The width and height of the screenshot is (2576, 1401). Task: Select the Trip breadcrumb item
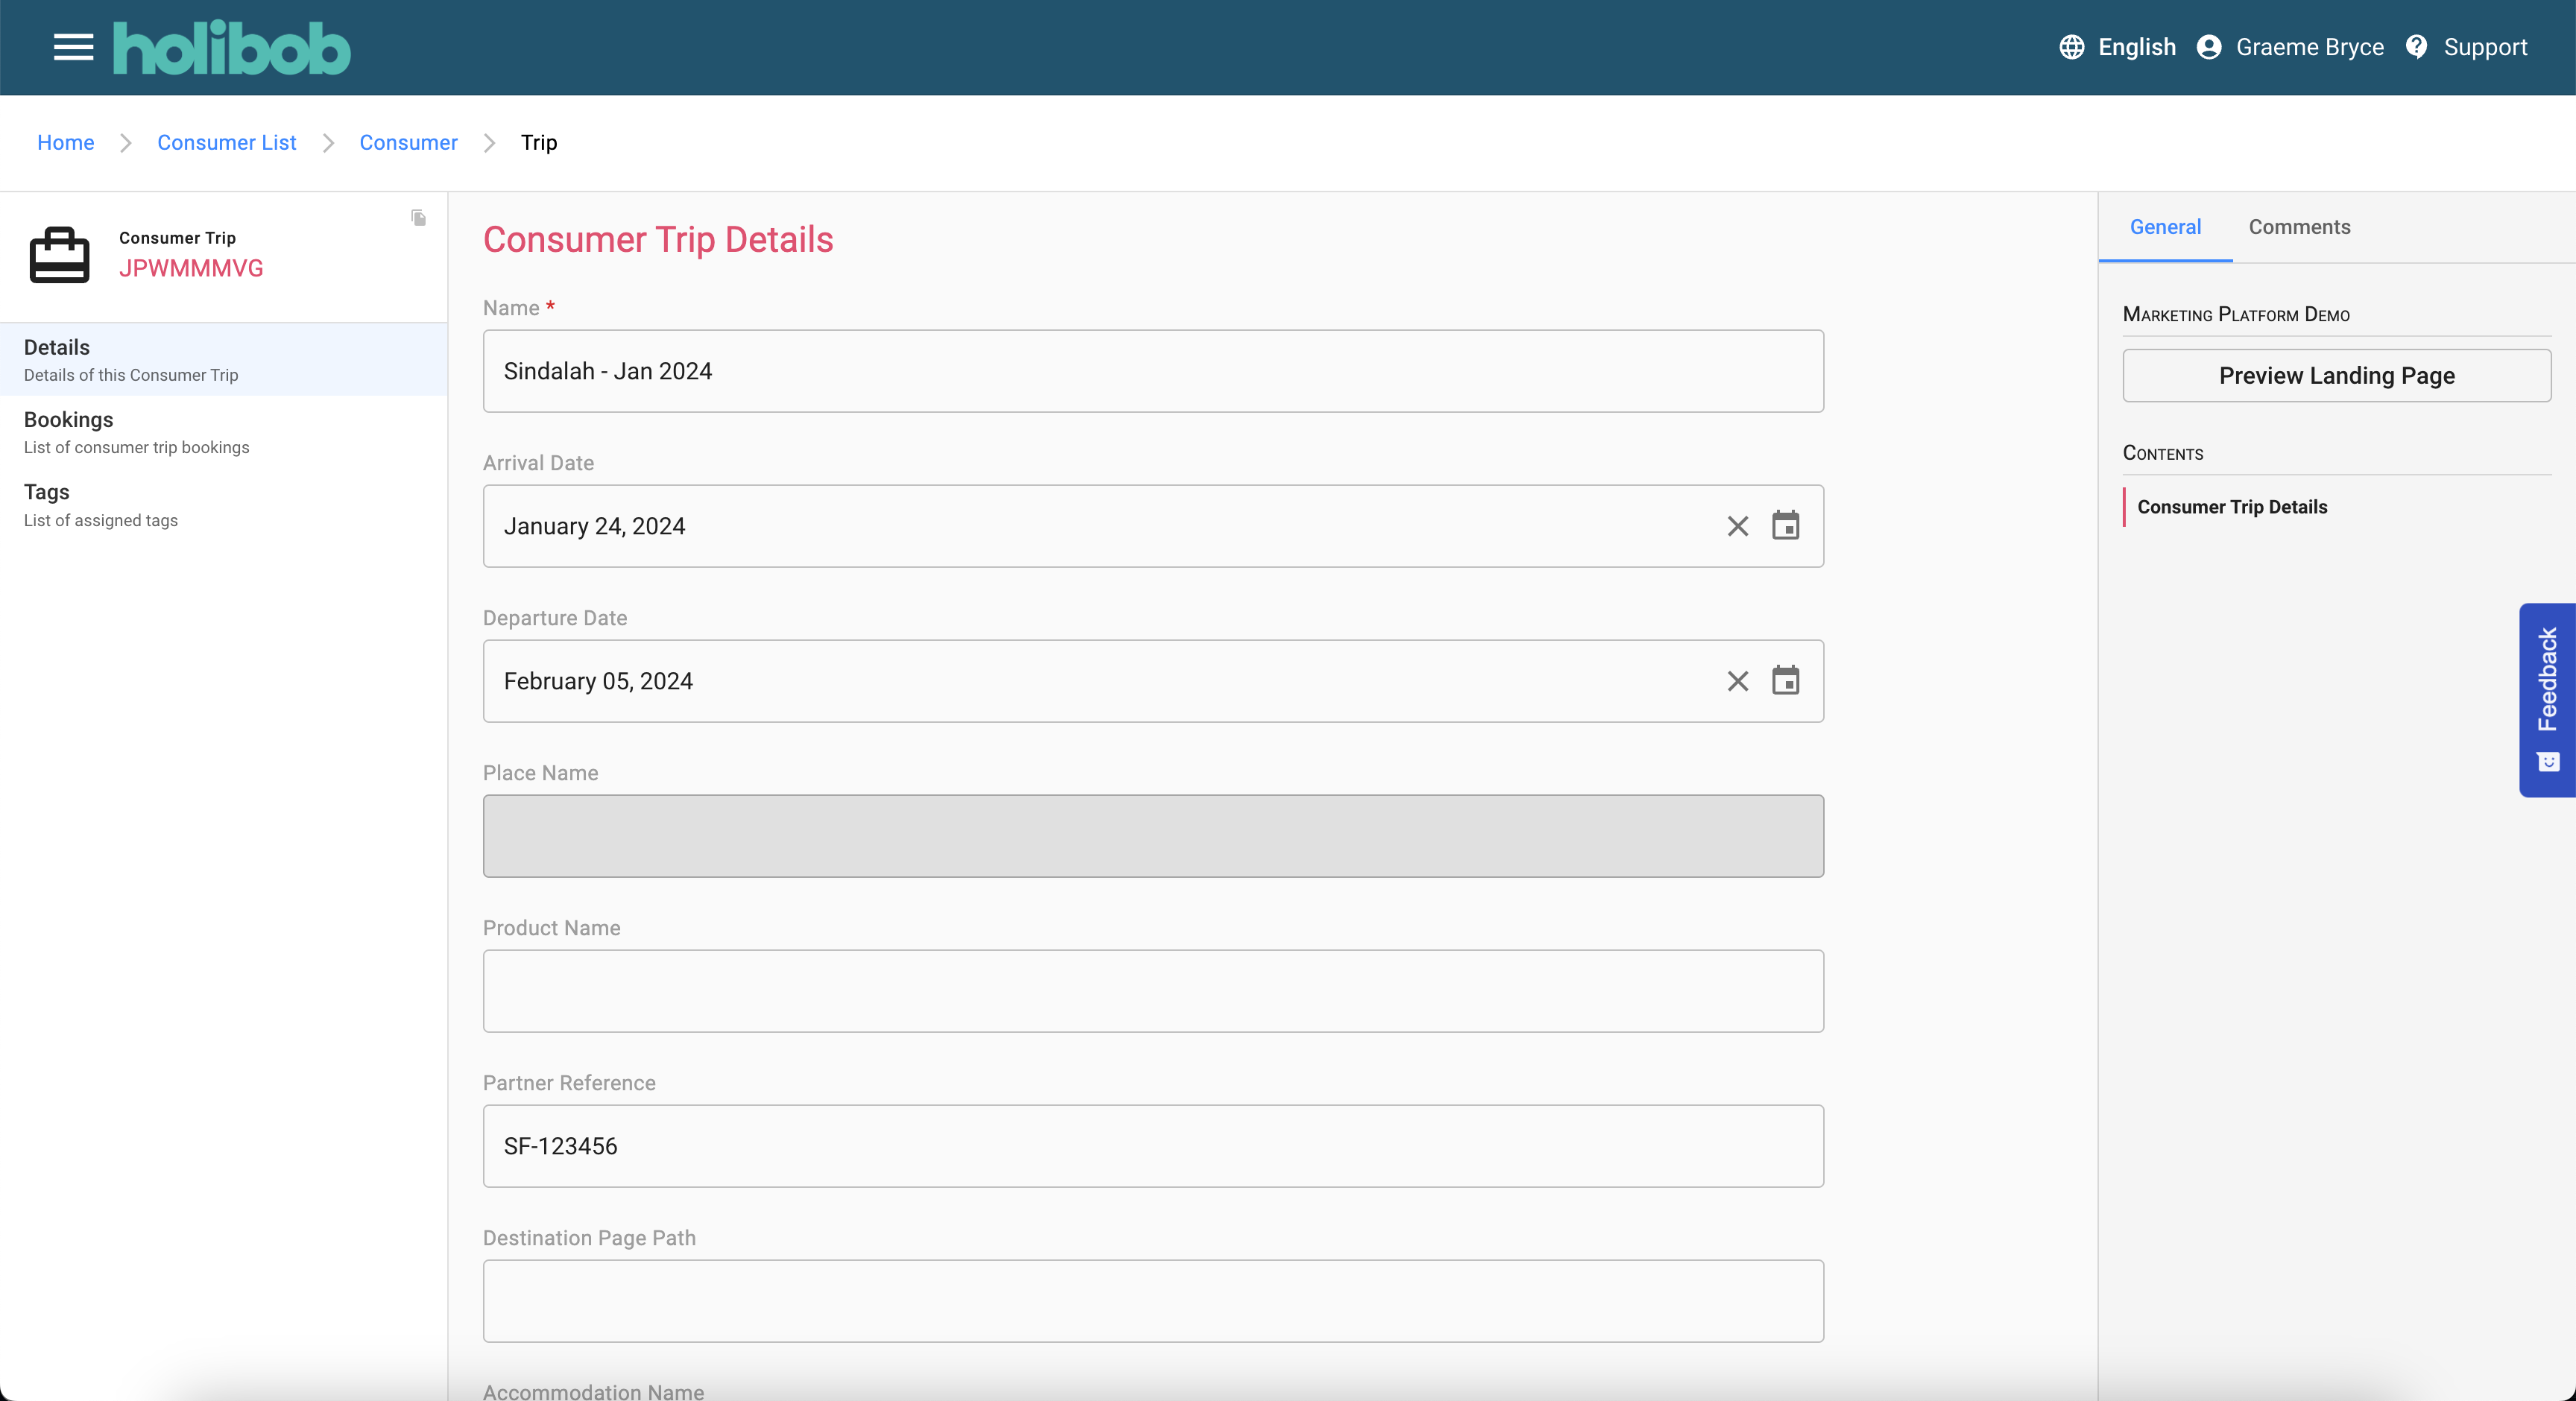539,142
